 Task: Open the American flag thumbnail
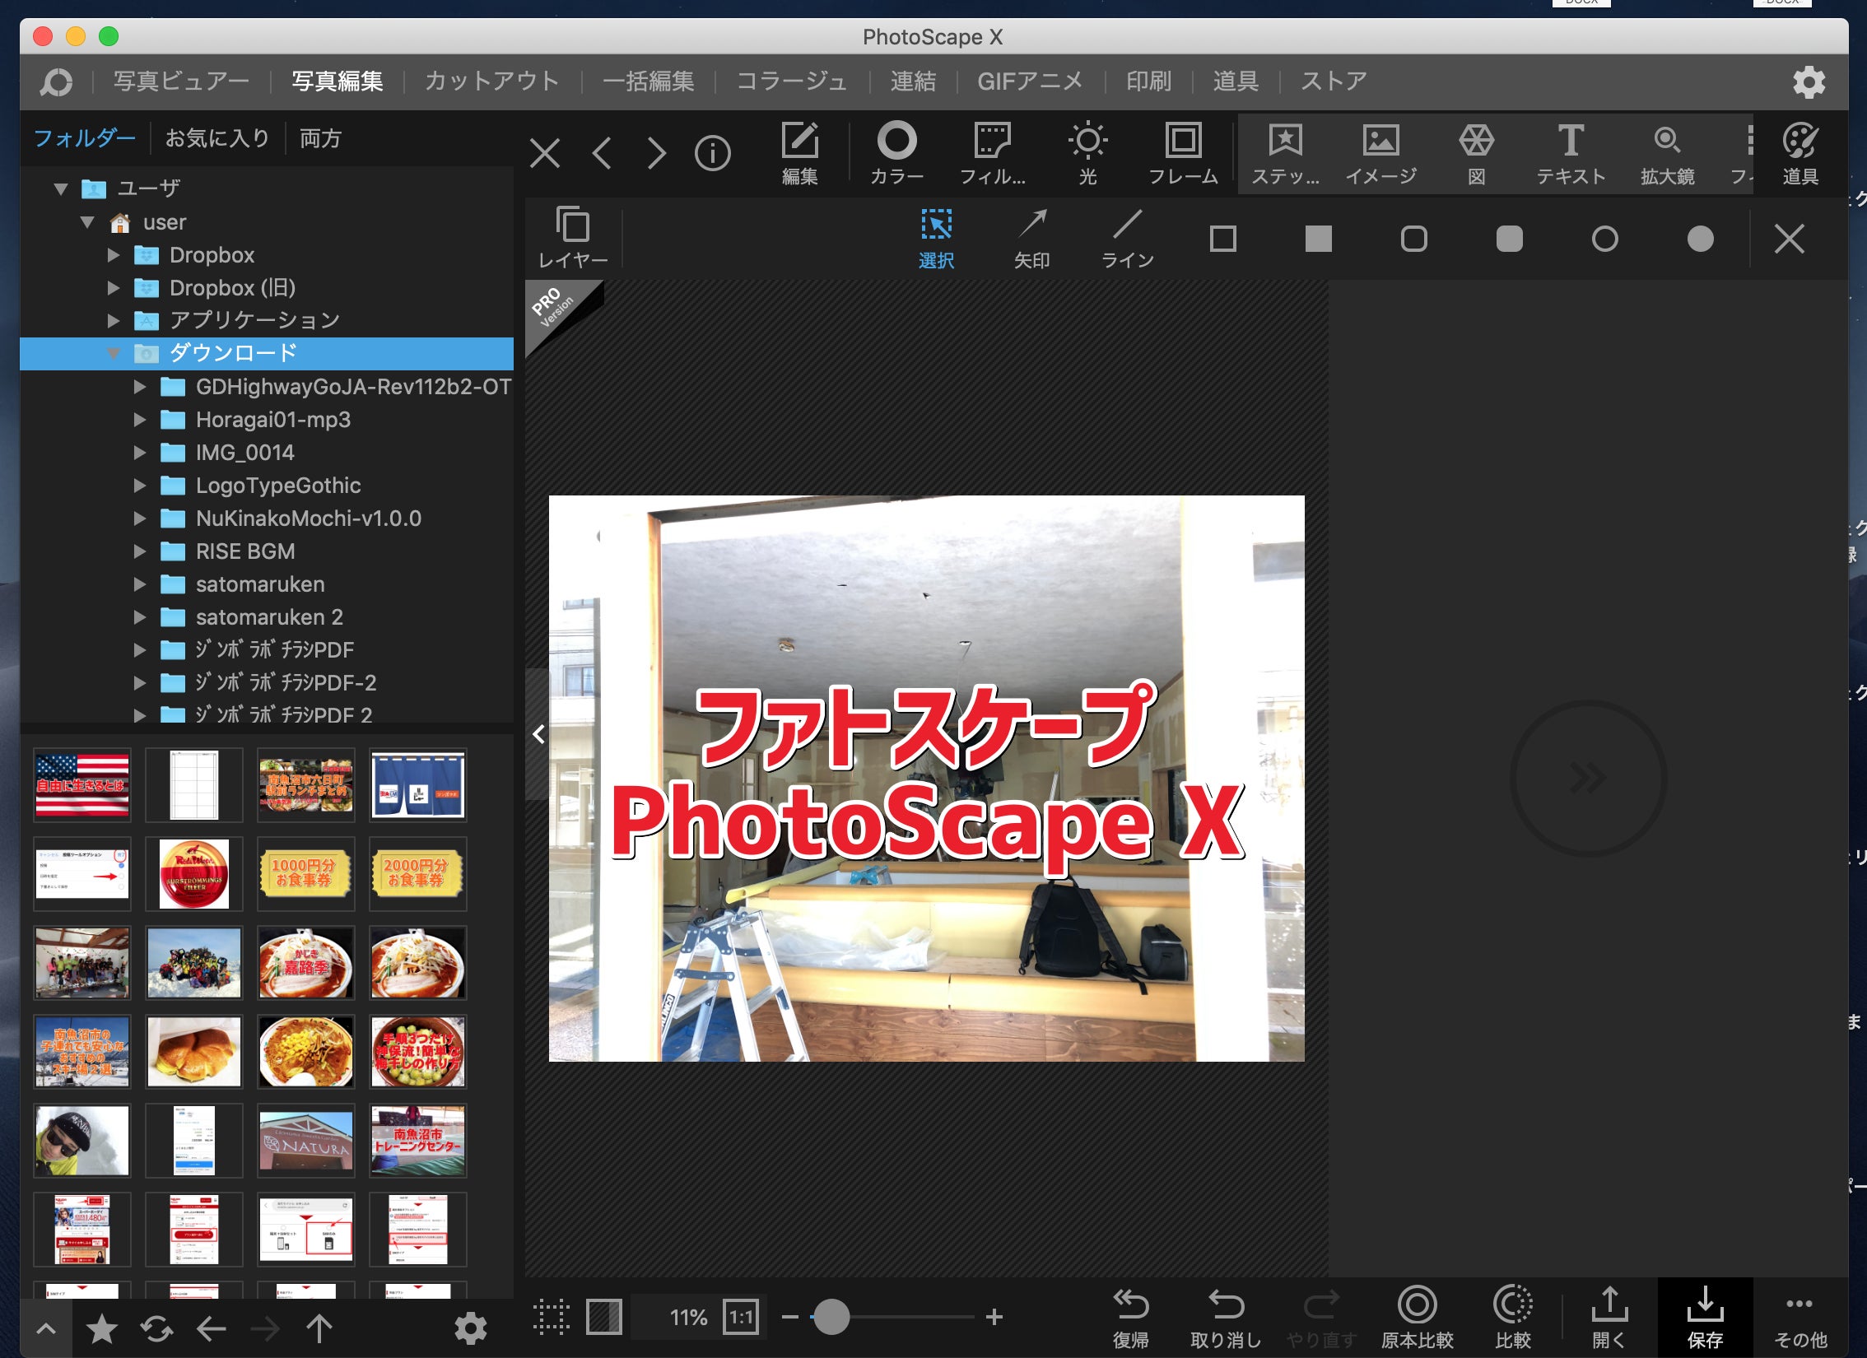[82, 785]
